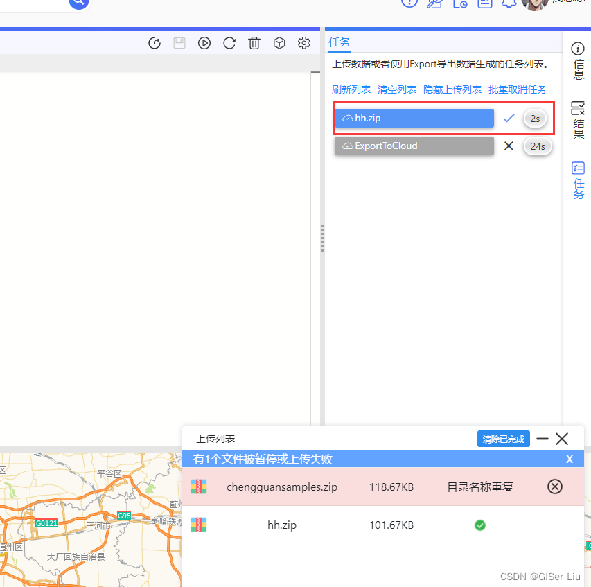
Task: Click the 清除已完成 button
Action: click(x=504, y=439)
